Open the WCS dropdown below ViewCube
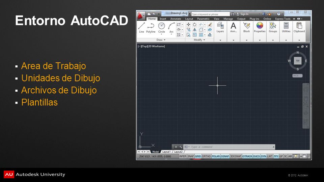 click(297, 76)
